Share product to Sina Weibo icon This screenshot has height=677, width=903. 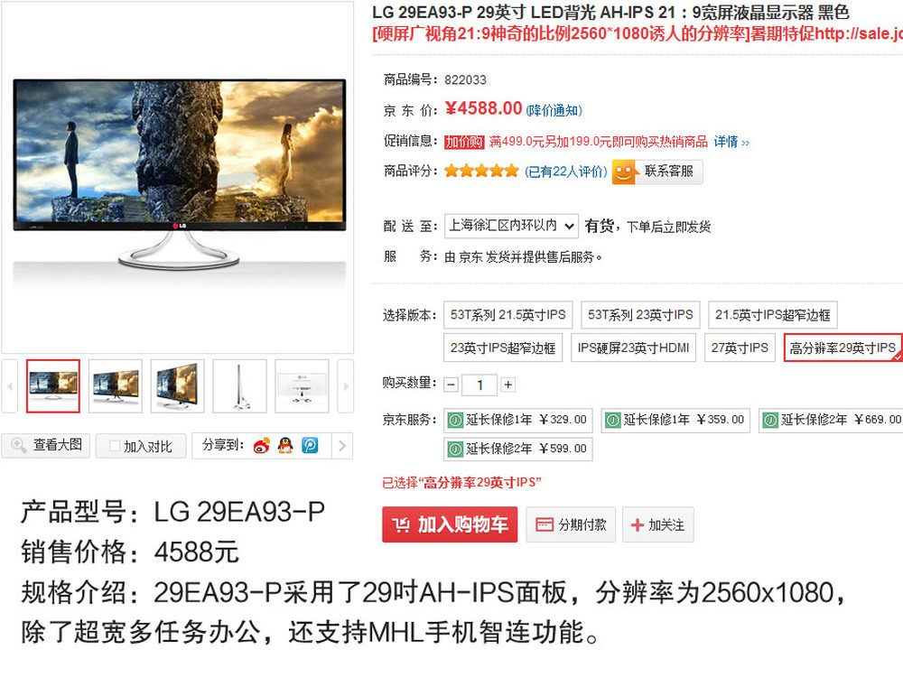point(262,445)
